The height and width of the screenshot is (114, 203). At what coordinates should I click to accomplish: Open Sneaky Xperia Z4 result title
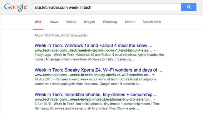98,70
